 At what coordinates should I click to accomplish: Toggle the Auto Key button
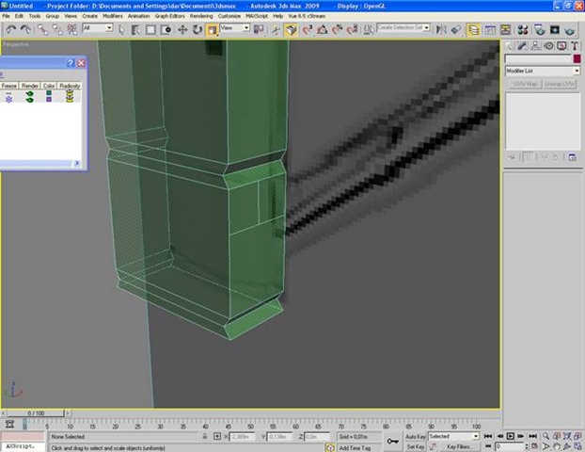click(x=416, y=437)
